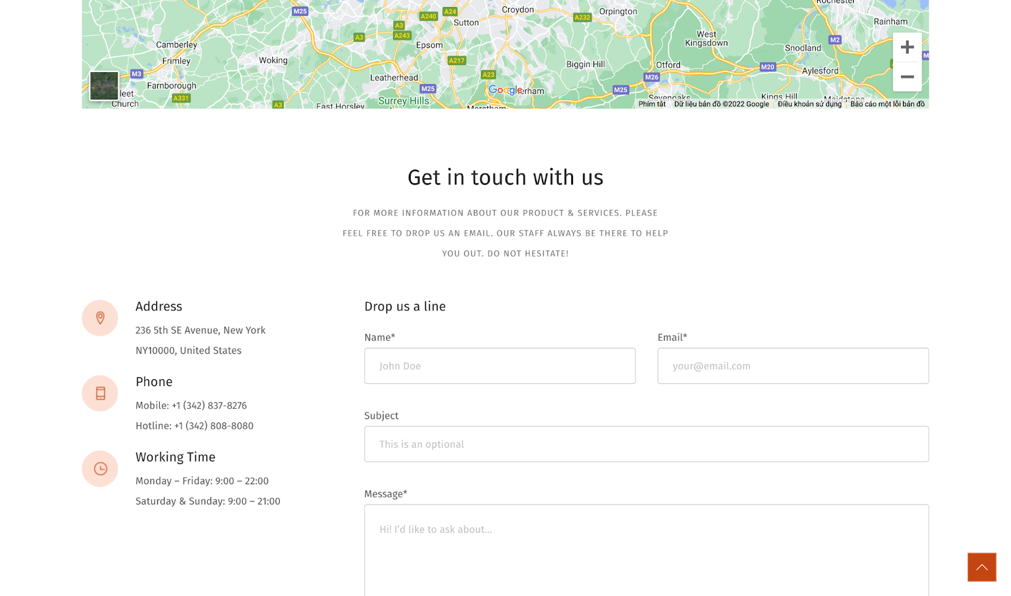Click the mobile number +1 (342) 837-8276
Viewport: 1011px width, 596px height.
[x=209, y=406]
